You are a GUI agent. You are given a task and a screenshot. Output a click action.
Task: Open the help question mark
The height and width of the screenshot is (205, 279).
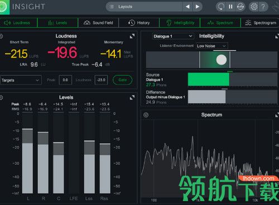[263, 7]
